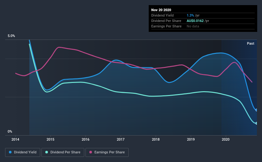Click the AU$0.0162 dividend per share value
262x162 pixels.
pos(195,21)
